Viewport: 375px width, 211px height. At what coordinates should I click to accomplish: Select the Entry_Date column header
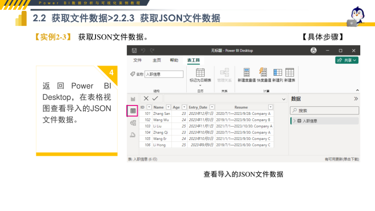[x=198, y=107]
